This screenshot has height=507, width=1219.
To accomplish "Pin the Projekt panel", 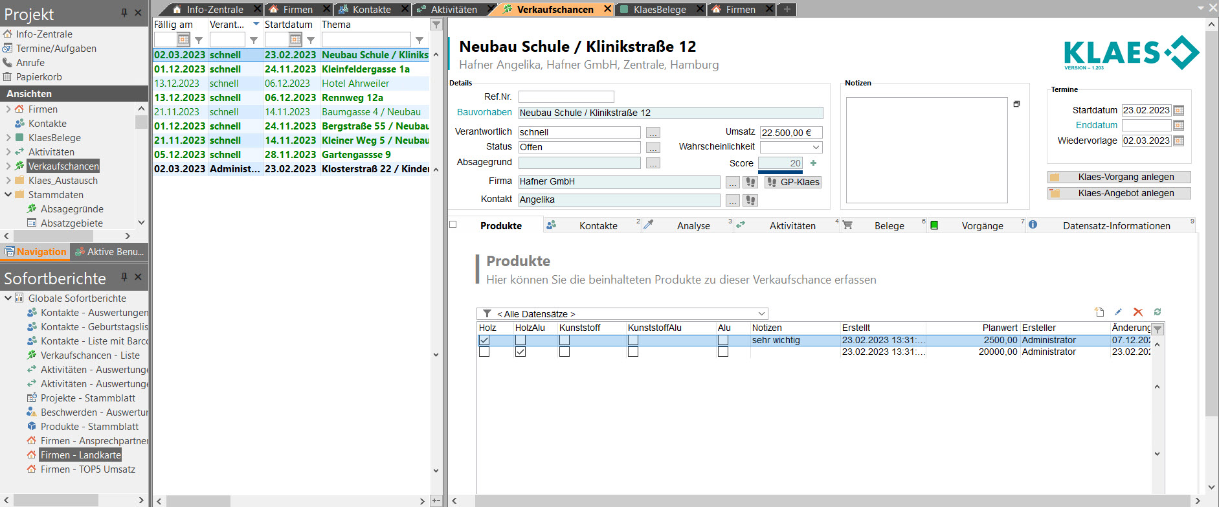I will tap(124, 13).
